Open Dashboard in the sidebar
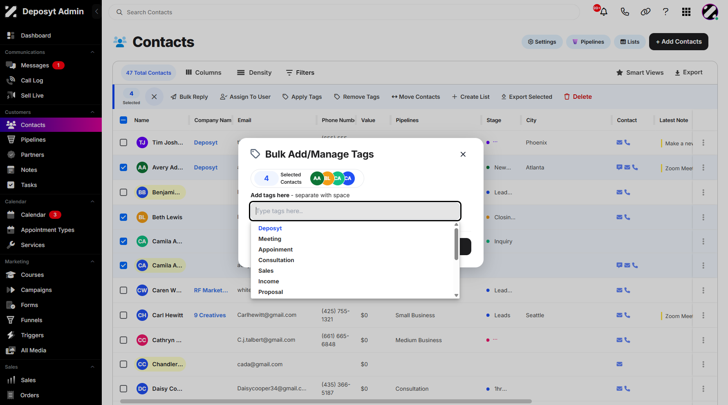Image resolution: width=728 pixels, height=405 pixels. pyautogui.click(x=36, y=36)
